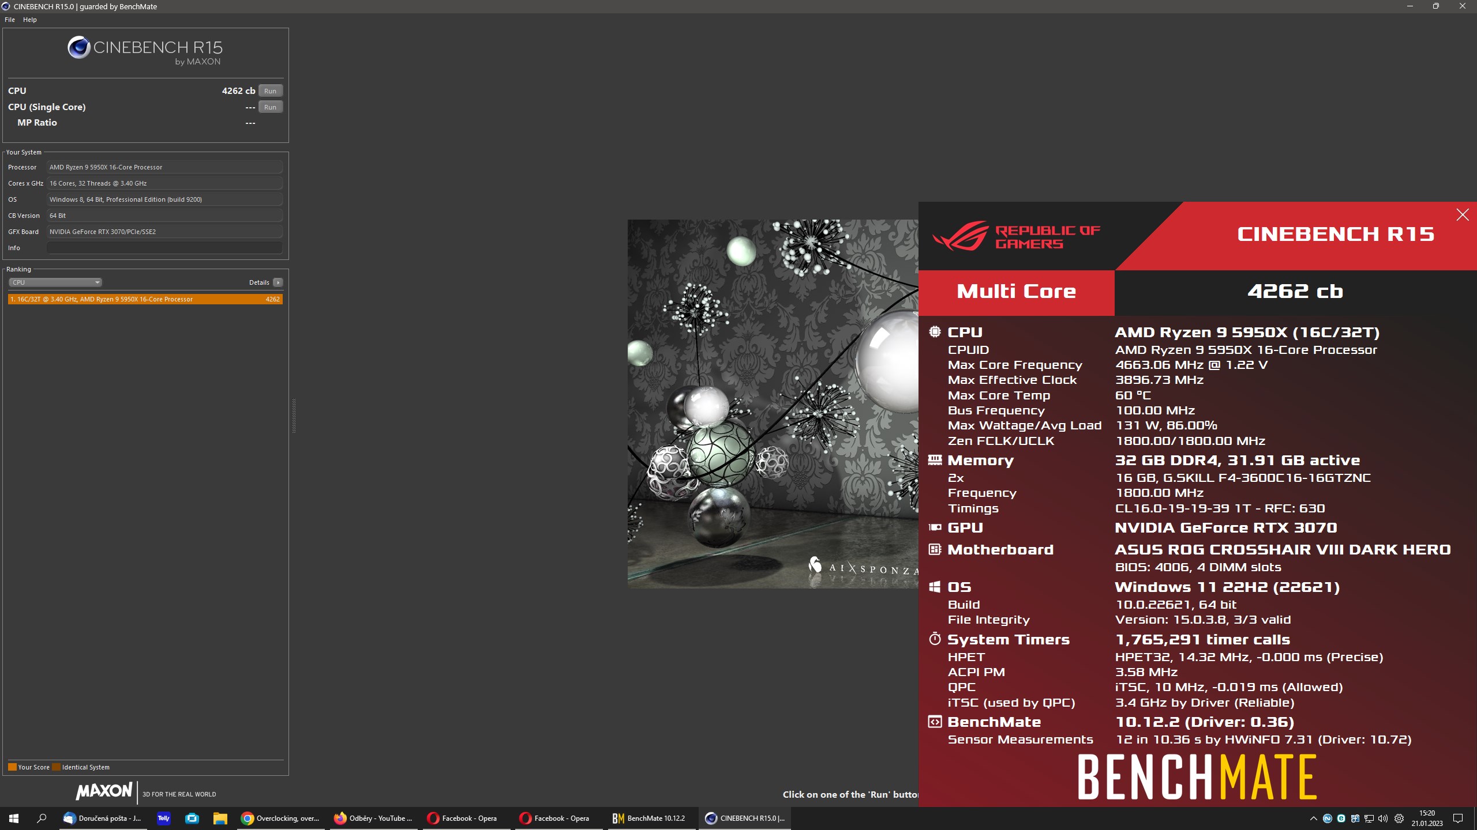Click the Multi Core label in overlay
Screen dimensions: 1477x830
click(x=1016, y=291)
